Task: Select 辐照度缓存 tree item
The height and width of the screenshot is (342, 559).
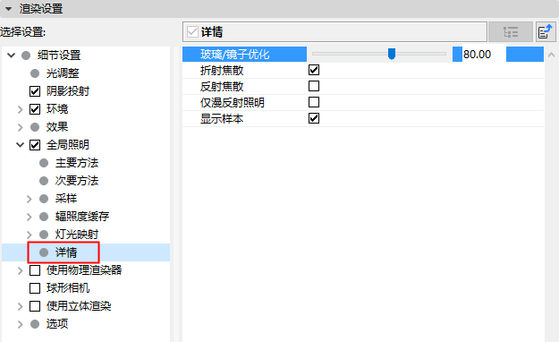Action: click(82, 217)
